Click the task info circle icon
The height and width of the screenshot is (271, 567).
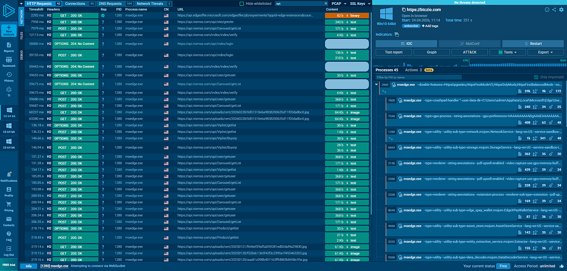point(547,10)
